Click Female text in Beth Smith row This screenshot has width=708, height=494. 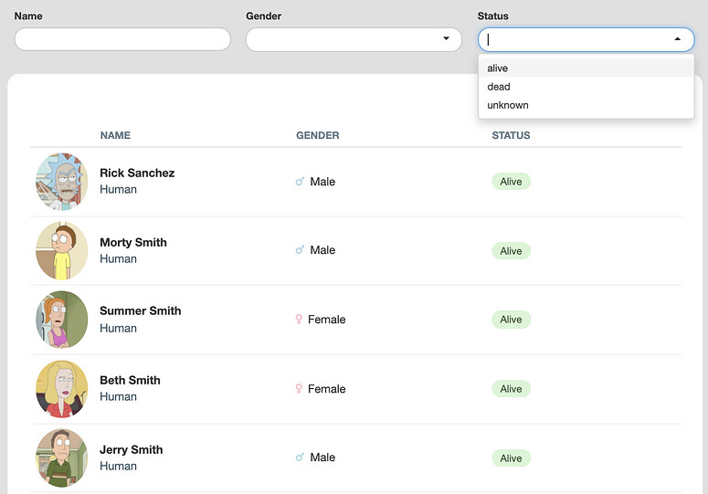[x=326, y=389]
